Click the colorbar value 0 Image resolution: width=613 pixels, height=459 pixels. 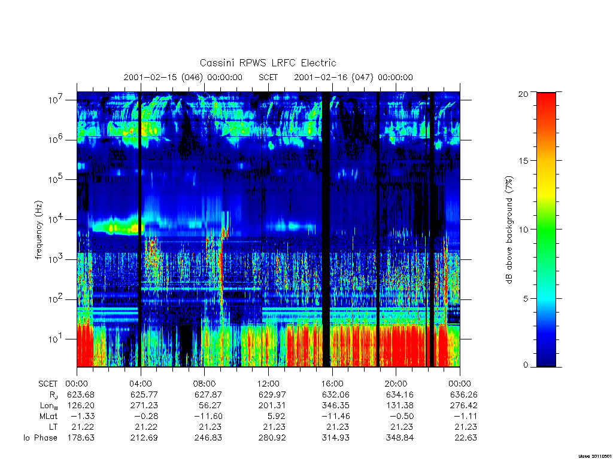click(525, 365)
